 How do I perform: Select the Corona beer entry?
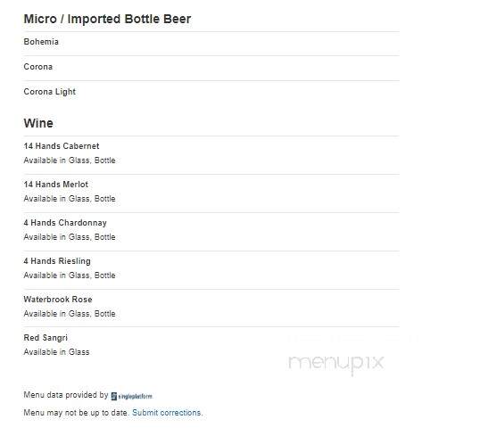point(38,67)
